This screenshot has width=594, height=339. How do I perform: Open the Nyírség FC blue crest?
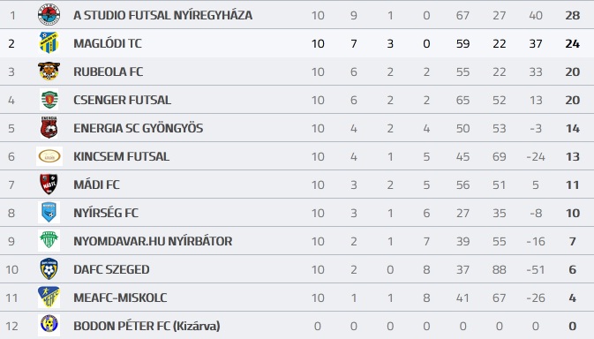click(49, 213)
